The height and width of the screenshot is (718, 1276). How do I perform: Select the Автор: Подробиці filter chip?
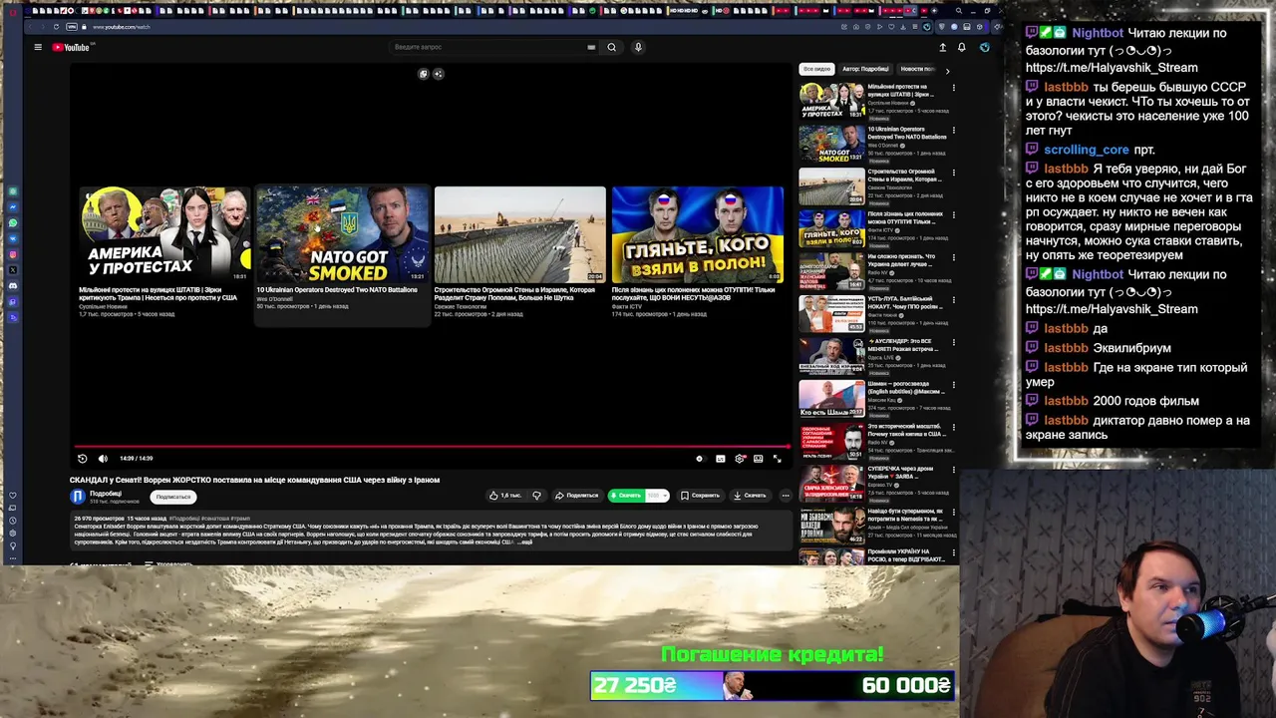coord(865,70)
